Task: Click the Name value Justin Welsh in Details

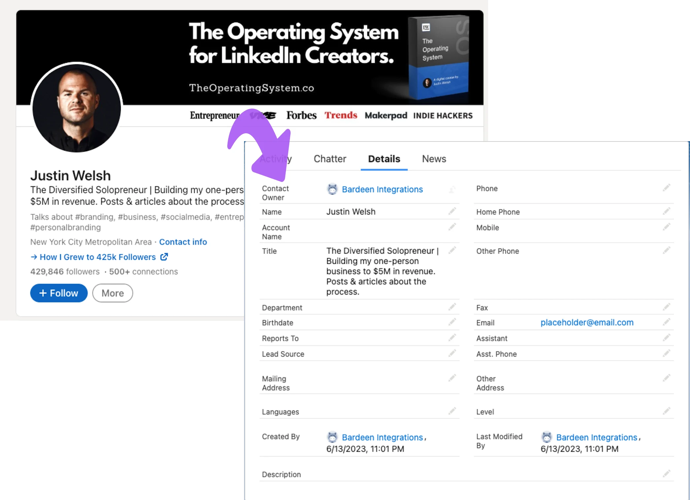Action: point(351,211)
